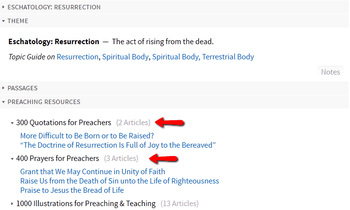Viewport: 350px width, 210px height.
Task: Open the first Spiritual Body link
Action: pyautogui.click(x=125, y=57)
